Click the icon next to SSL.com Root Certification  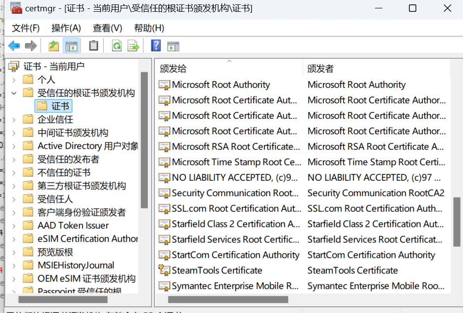coord(164,208)
